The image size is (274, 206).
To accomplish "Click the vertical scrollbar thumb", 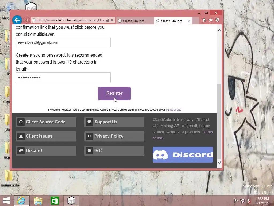I will (x=219, y=122).
